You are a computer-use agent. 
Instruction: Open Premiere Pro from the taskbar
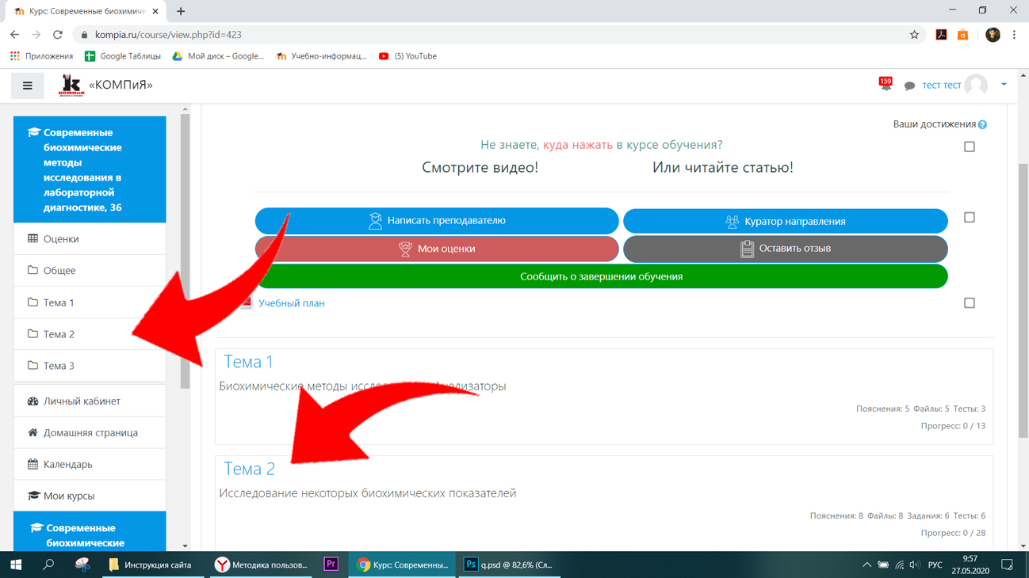point(331,565)
